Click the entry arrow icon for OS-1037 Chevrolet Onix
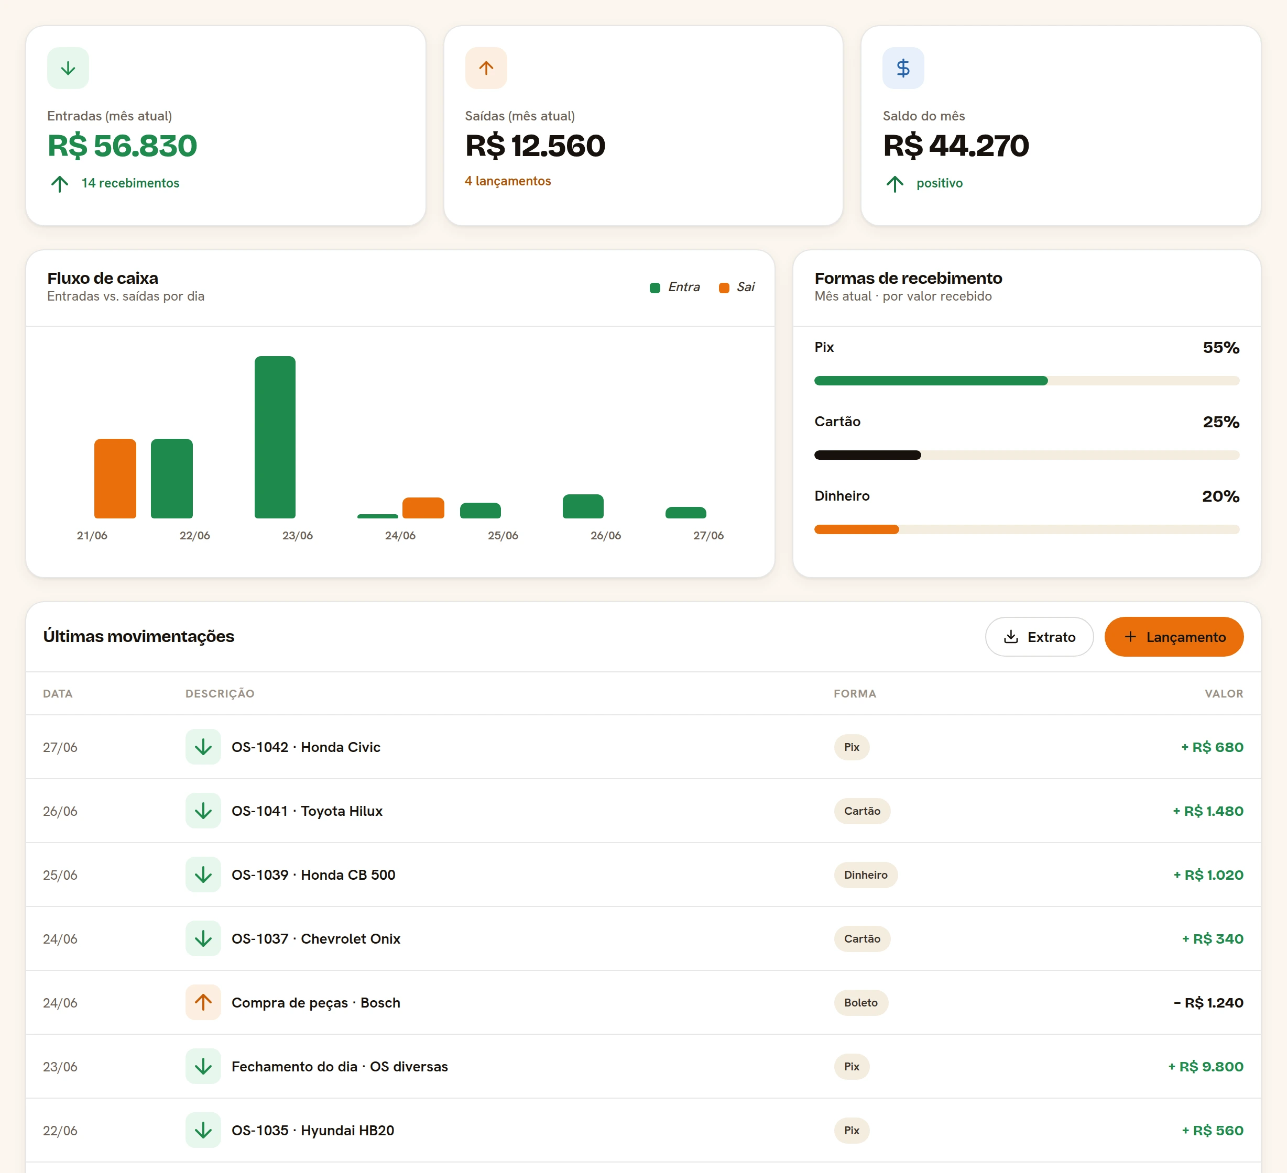 click(x=203, y=938)
